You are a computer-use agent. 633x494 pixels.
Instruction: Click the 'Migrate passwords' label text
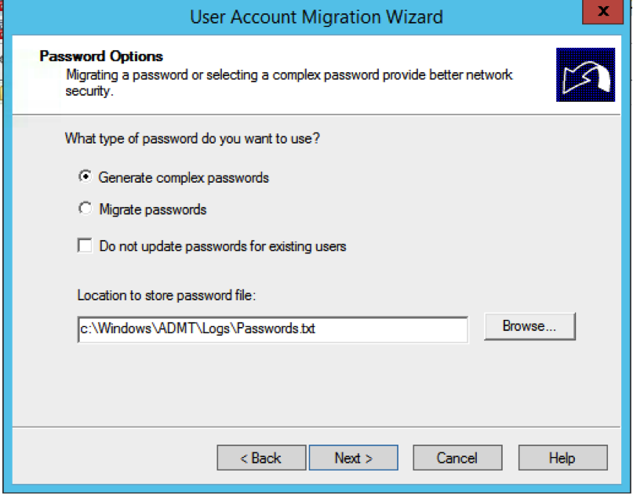pyautogui.click(x=153, y=210)
